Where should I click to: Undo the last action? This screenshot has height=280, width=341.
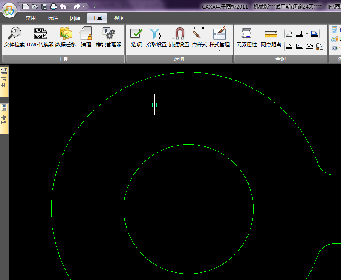(x=63, y=7)
